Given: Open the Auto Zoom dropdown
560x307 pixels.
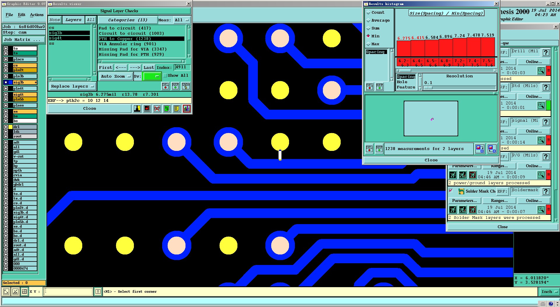Looking at the screenshot, I should [116, 76].
